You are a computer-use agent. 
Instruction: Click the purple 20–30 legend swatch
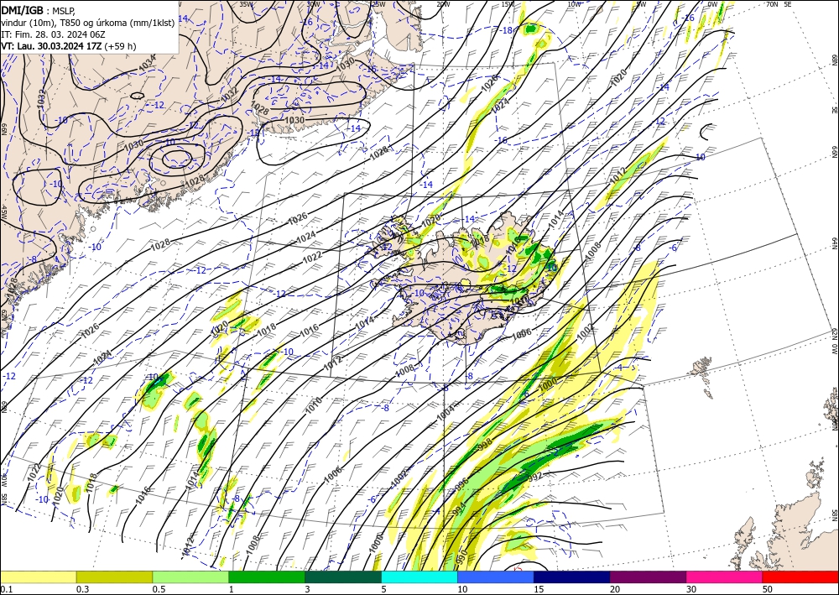click(x=648, y=577)
